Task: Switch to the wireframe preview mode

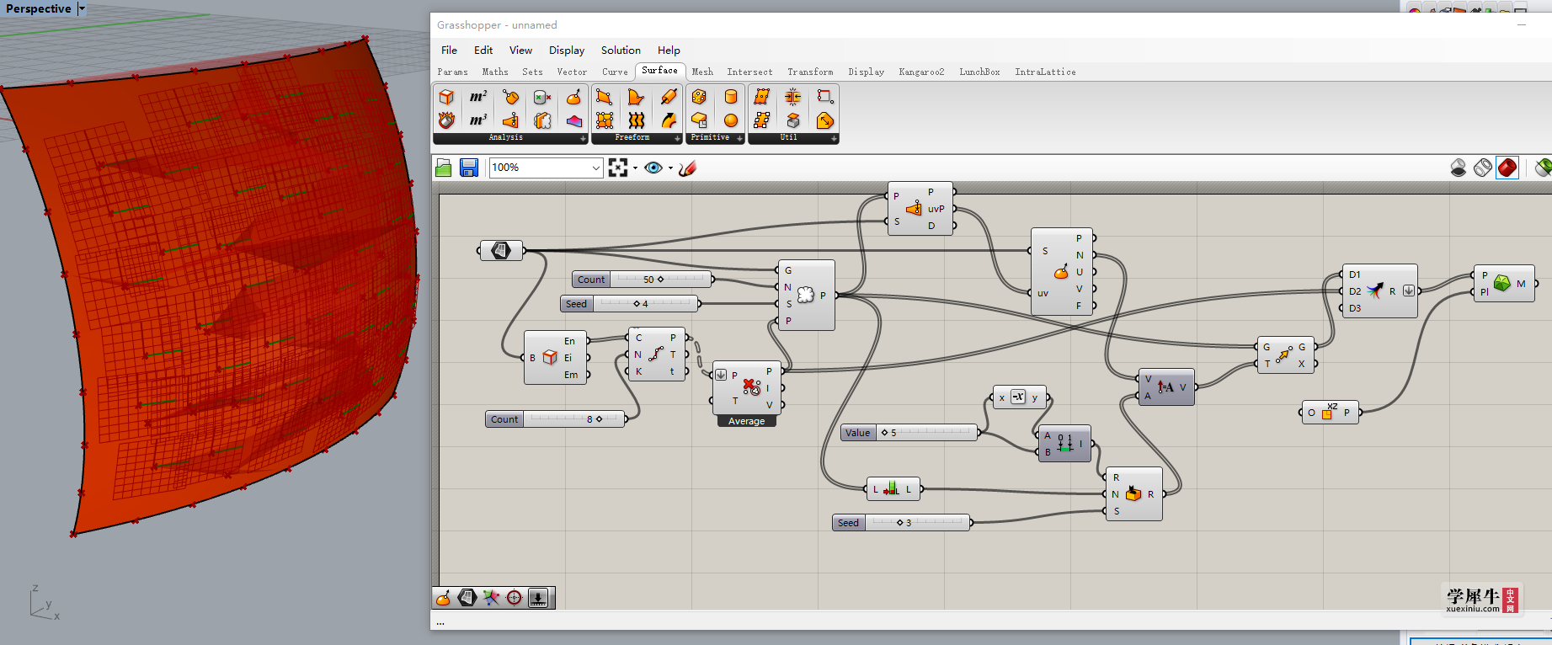Action: pyautogui.click(x=1483, y=168)
